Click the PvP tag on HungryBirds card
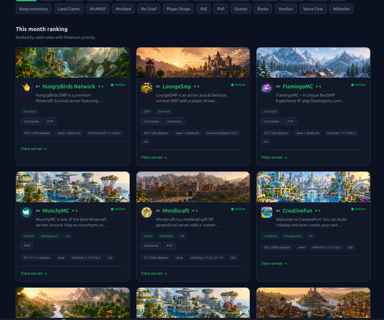Viewport: 384px width, 320px height. pos(50,121)
